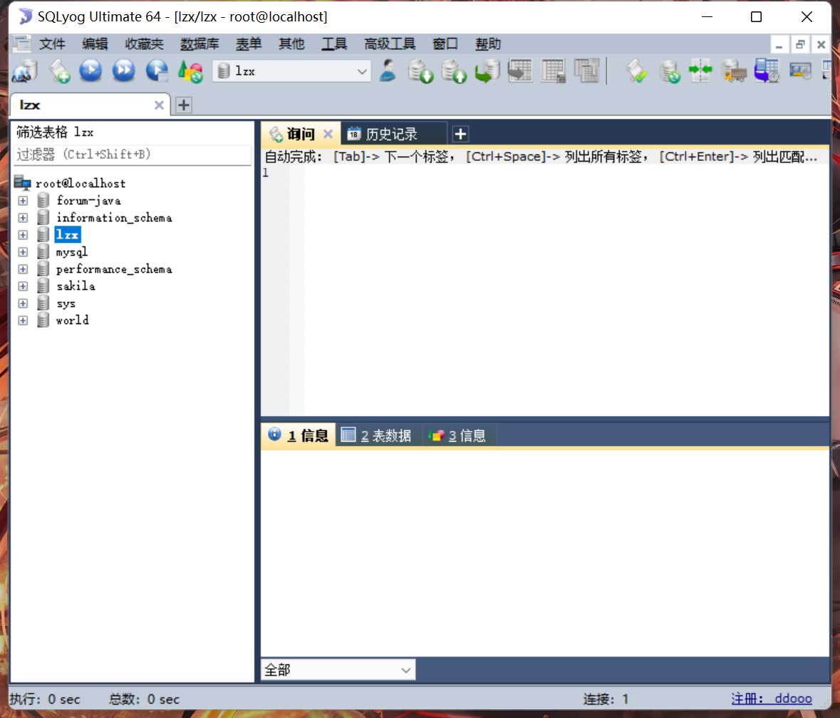Click the refresh object browser icon

tap(190, 71)
